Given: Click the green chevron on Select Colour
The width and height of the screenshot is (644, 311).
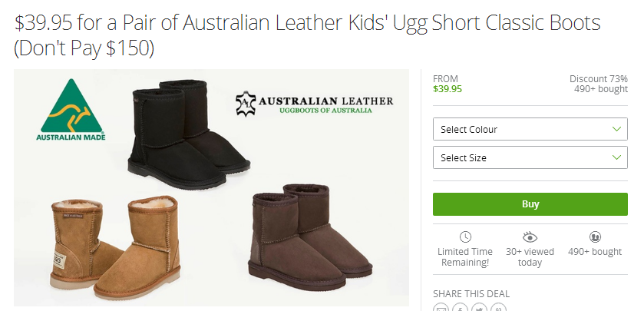Looking at the screenshot, I should [x=616, y=129].
